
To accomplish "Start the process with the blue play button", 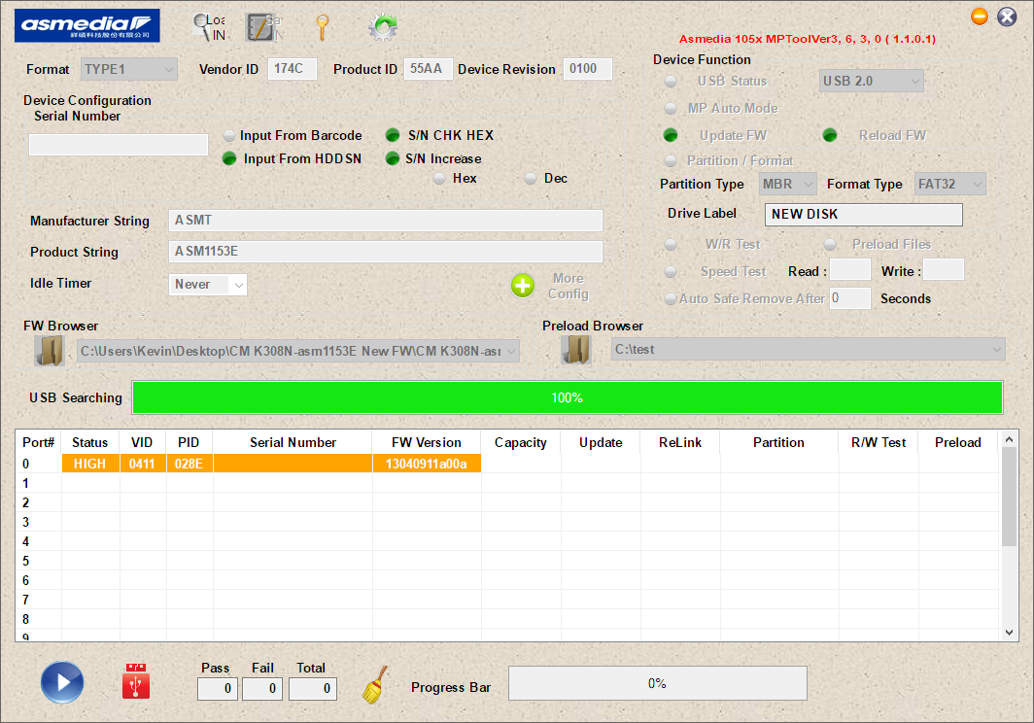I will [x=62, y=682].
